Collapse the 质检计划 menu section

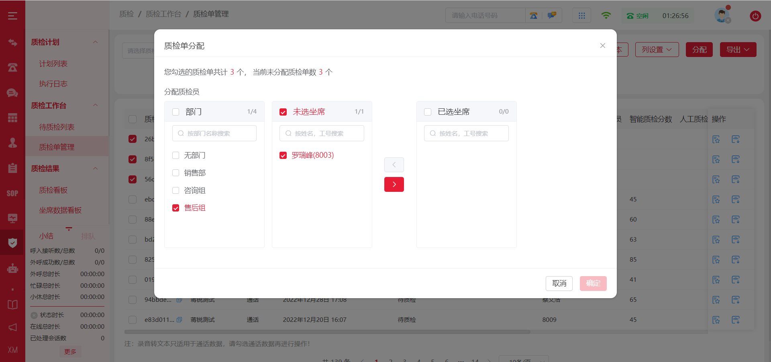(x=95, y=42)
